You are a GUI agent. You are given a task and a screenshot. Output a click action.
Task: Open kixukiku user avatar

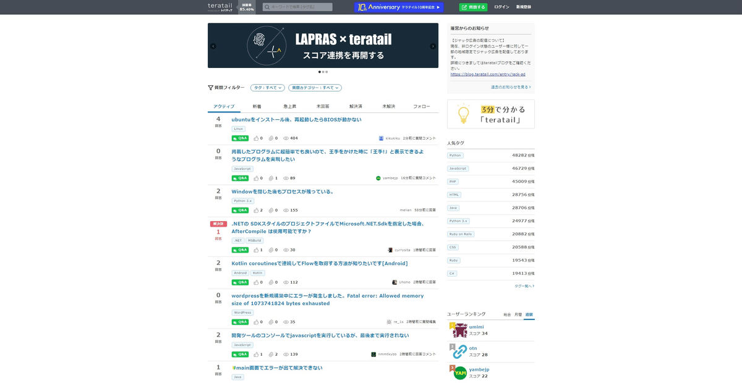click(382, 138)
